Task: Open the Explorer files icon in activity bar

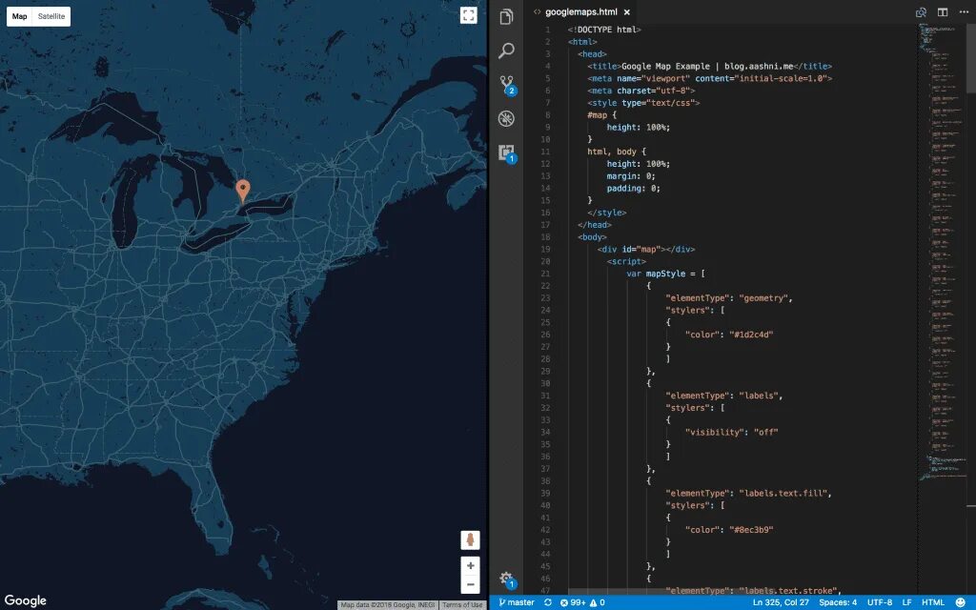Action: pos(507,17)
